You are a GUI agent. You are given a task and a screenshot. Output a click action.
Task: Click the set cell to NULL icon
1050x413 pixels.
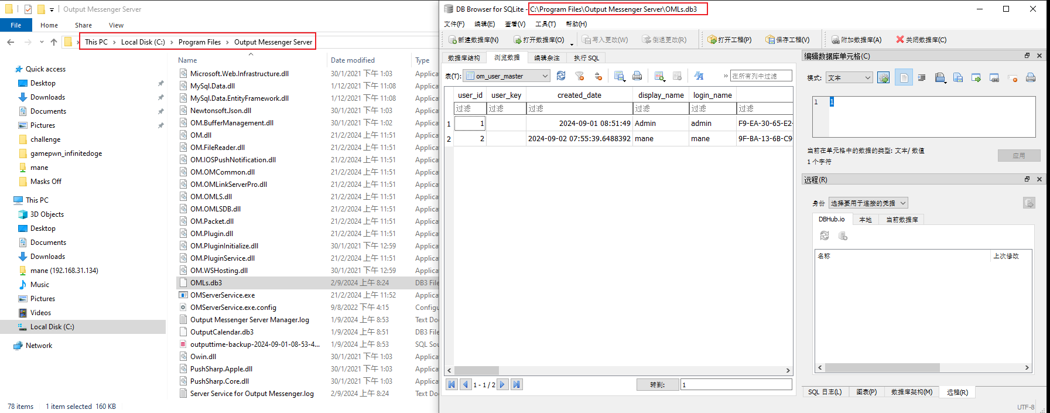pyautogui.click(x=1013, y=77)
